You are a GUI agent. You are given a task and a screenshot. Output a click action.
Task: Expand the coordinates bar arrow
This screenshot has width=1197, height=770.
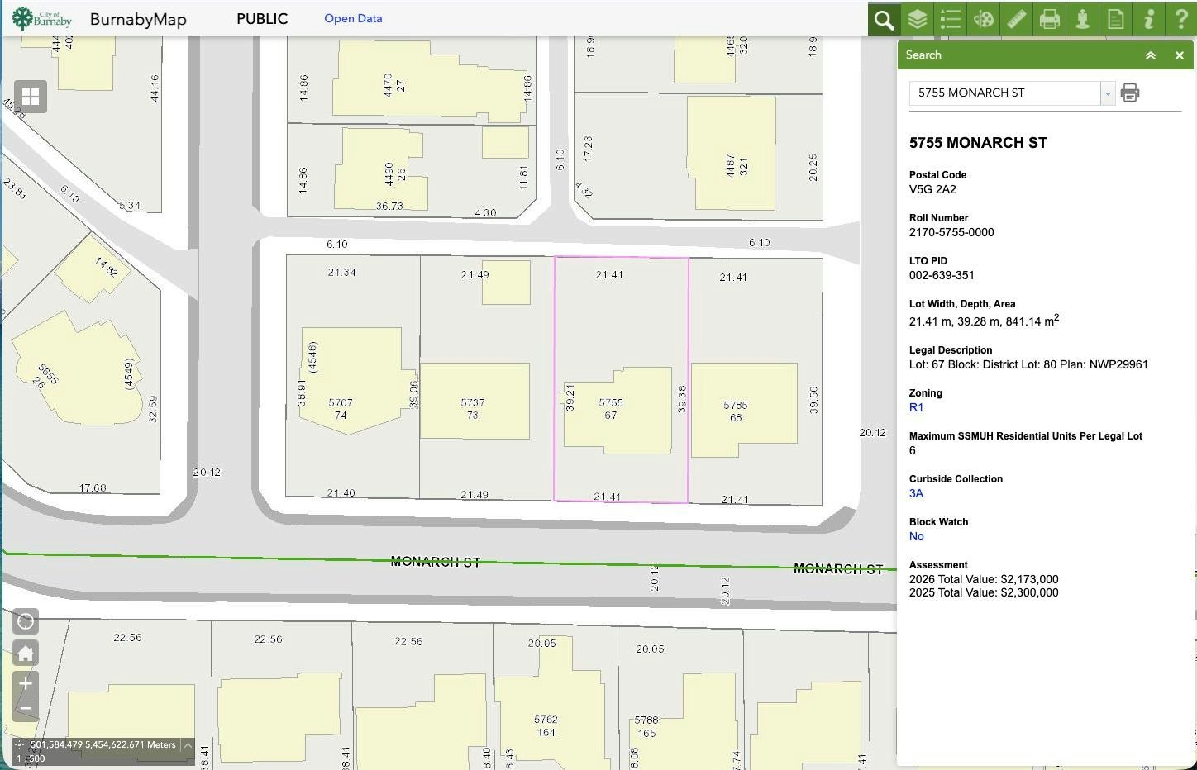[x=188, y=745]
